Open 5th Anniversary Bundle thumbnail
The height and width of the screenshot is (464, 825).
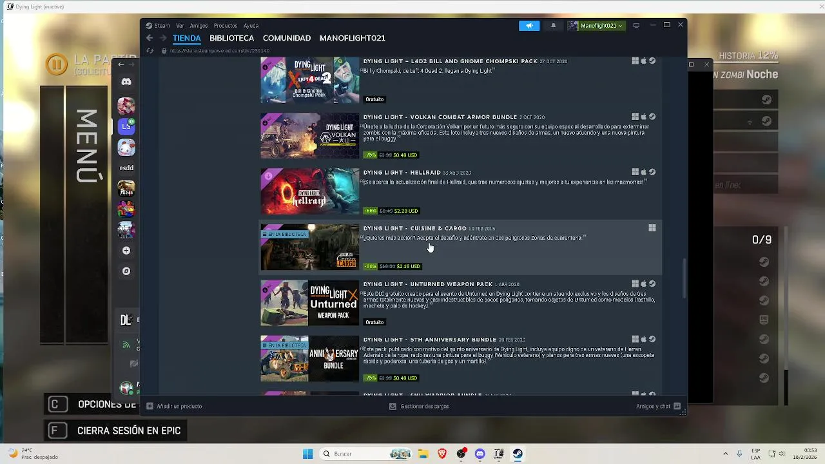(310, 358)
